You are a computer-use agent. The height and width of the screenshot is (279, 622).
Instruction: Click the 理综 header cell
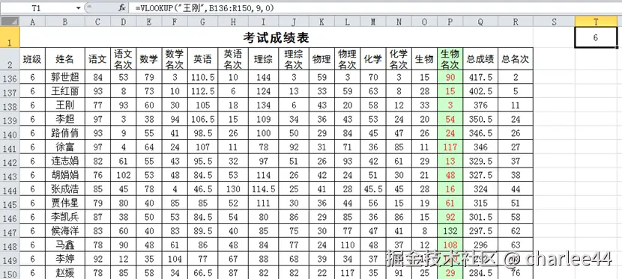pos(263,59)
